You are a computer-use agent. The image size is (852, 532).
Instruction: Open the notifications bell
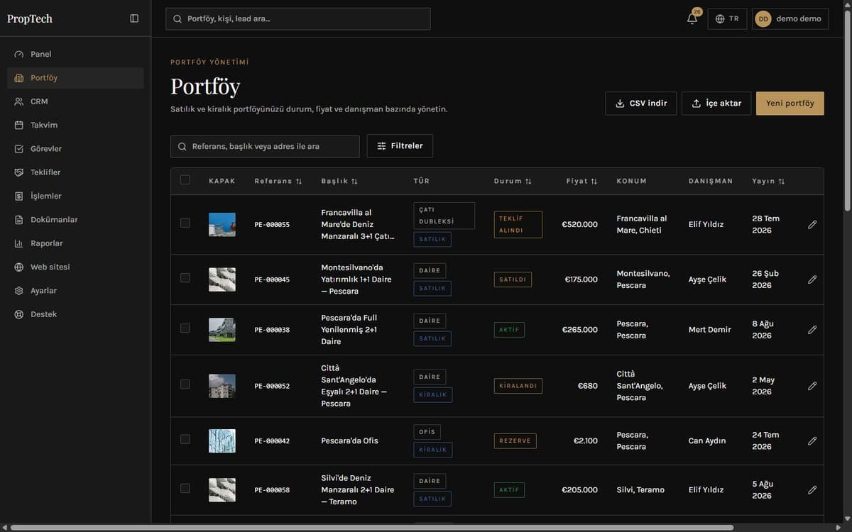pyautogui.click(x=692, y=18)
